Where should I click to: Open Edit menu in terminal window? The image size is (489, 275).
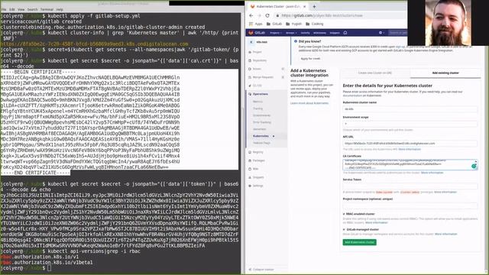12,10
